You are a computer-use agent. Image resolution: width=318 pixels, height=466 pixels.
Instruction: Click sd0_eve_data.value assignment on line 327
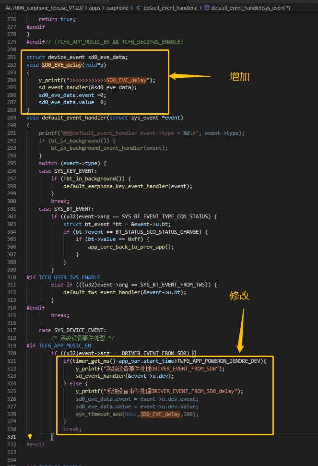pos(137,406)
